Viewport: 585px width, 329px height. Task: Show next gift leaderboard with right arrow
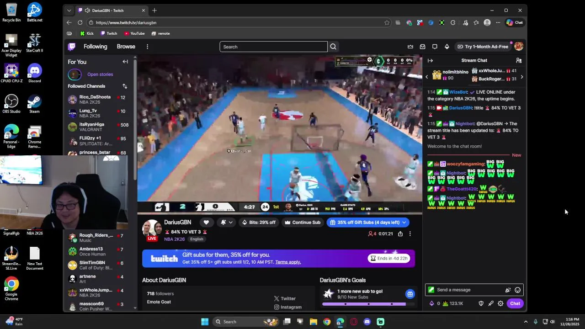(521, 77)
